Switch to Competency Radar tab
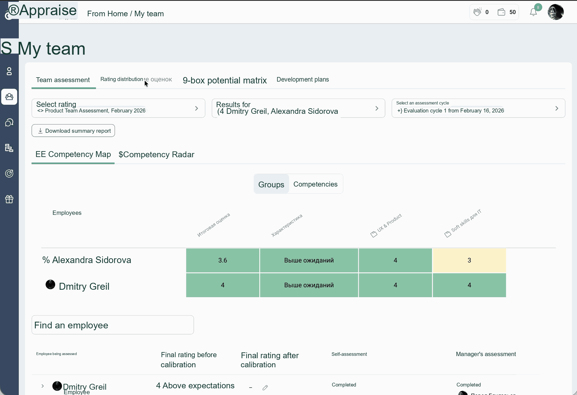577x395 pixels. [156, 155]
